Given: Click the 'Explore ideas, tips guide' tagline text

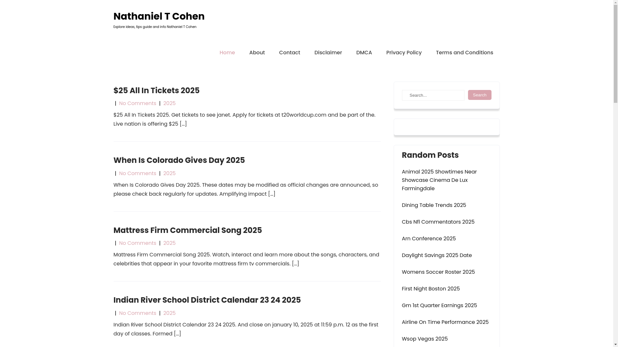Looking at the screenshot, I should click(x=155, y=27).
